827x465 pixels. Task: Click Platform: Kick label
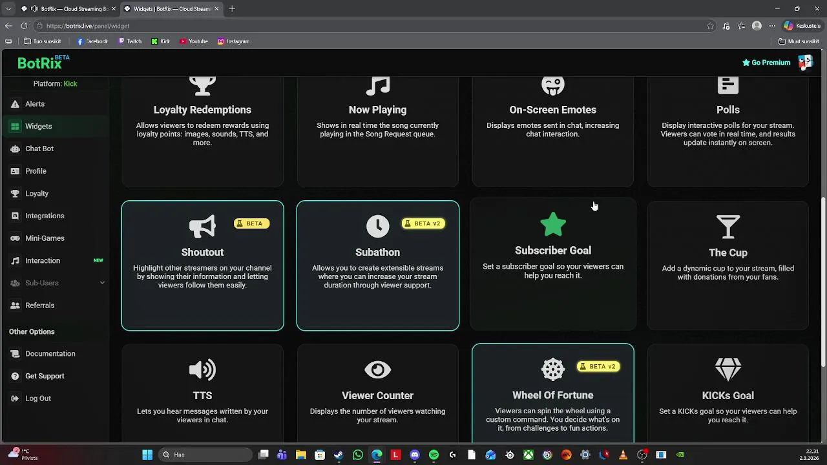[x=55, y=84]
